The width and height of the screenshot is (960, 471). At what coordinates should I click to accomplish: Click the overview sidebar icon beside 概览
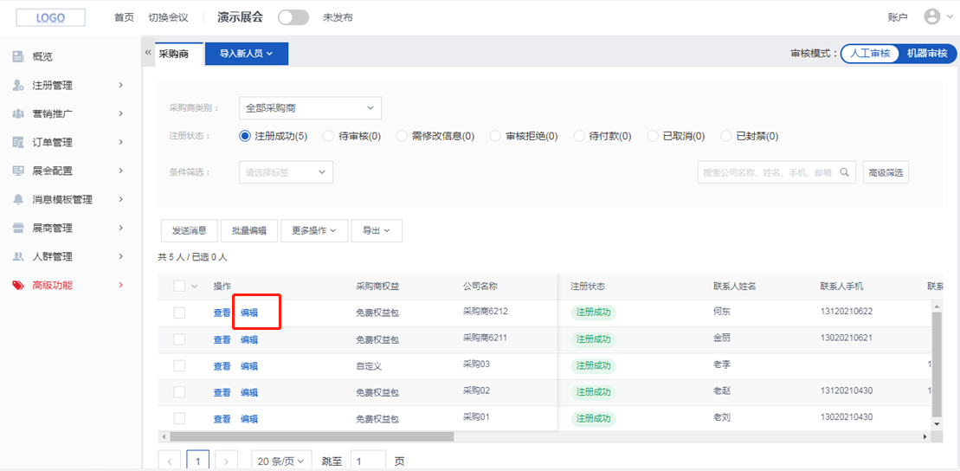pos(18,56)
